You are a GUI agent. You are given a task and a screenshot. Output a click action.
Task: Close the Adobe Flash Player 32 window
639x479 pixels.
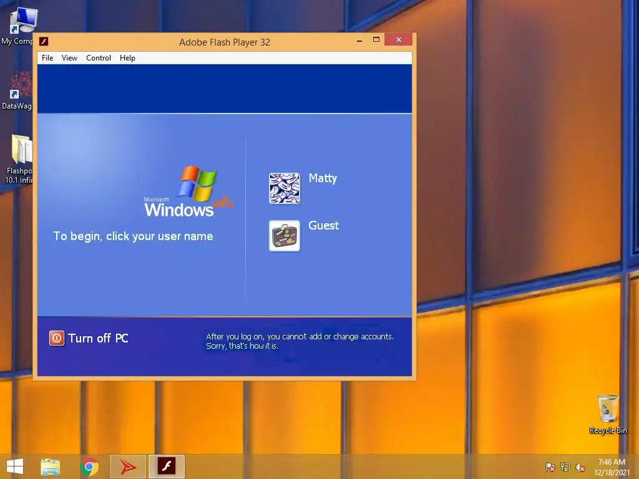(x=399, y=39)
